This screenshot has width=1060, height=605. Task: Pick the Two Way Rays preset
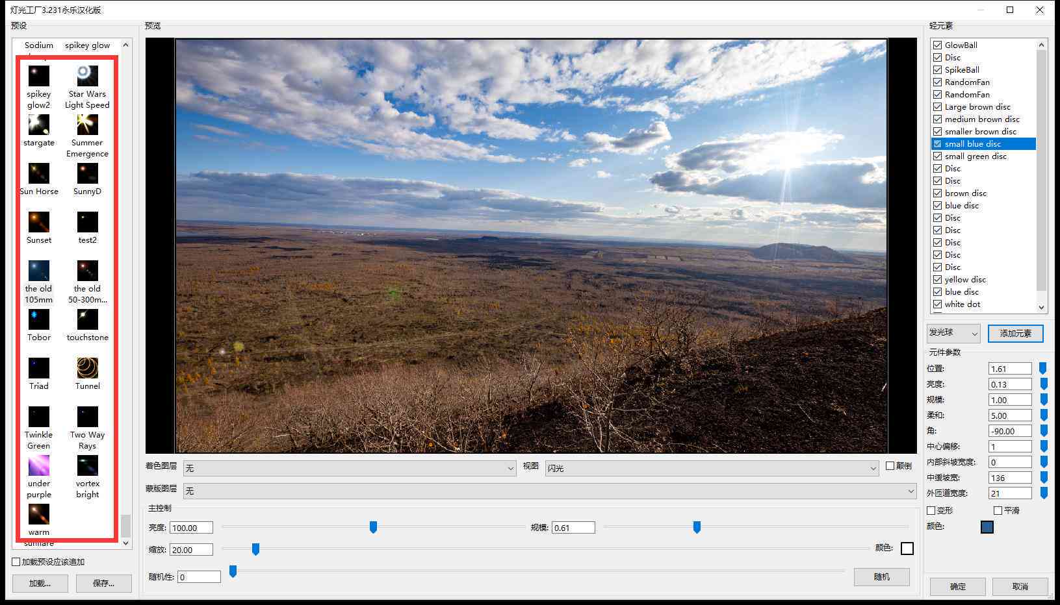click(87, 417)
